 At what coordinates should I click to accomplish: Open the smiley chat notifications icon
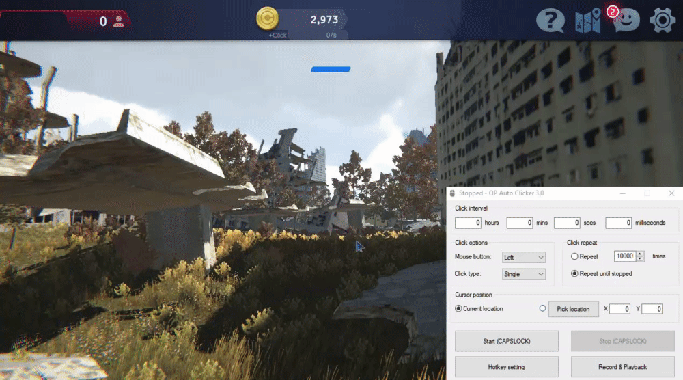tap(626, 20)
